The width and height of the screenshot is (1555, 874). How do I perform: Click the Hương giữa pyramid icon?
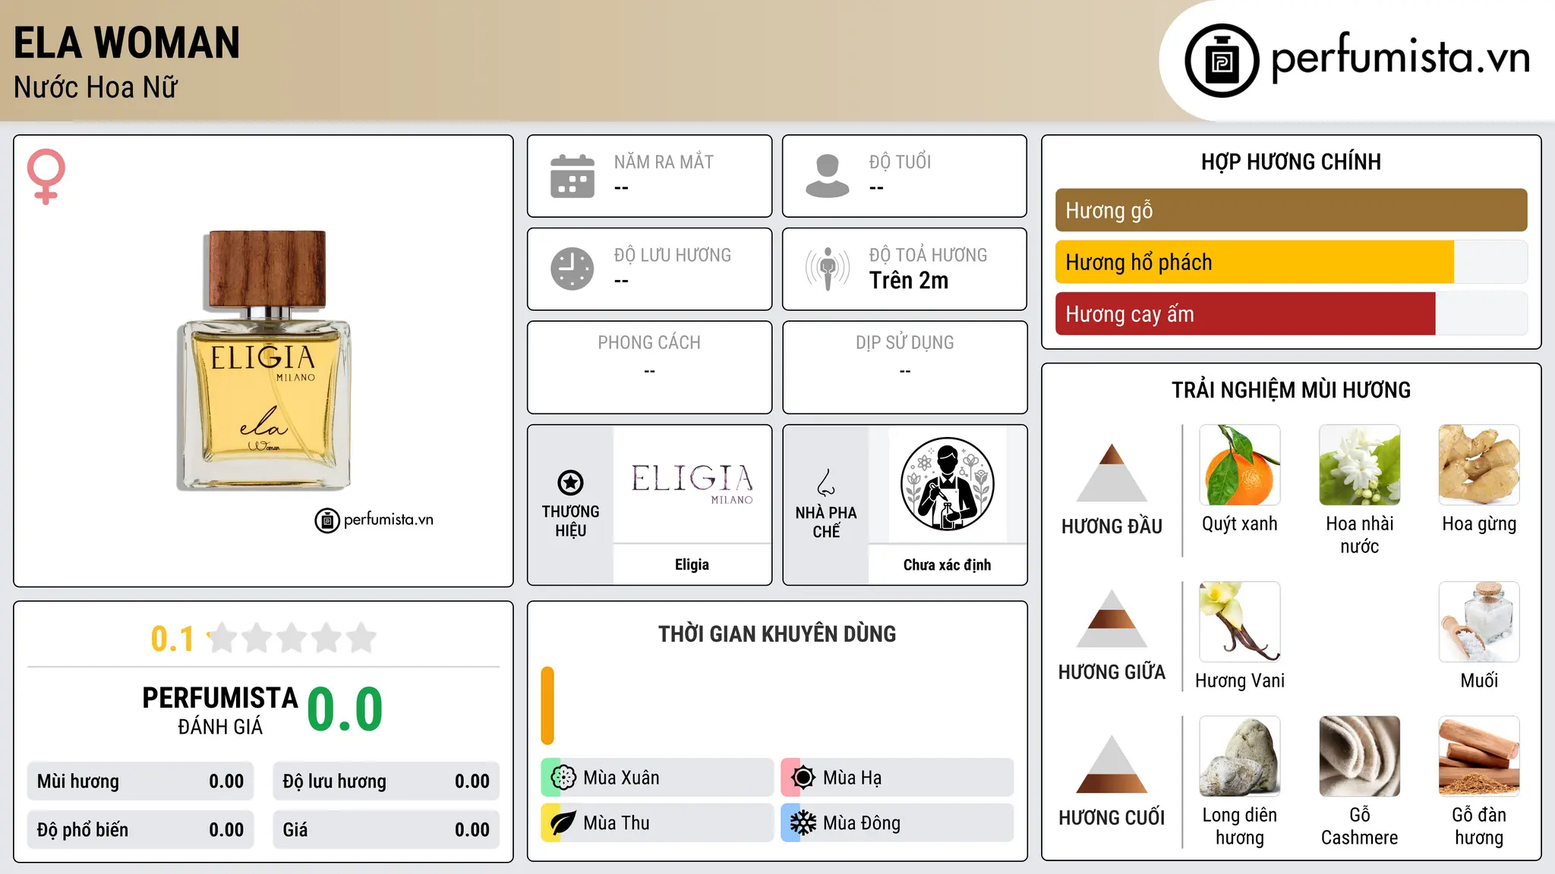click(x=1112, y=618)
